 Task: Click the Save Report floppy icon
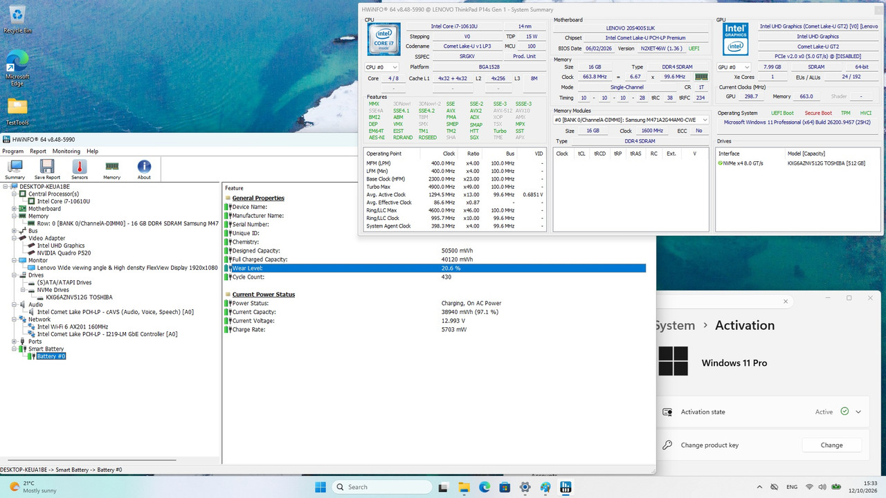coord(47,169)
